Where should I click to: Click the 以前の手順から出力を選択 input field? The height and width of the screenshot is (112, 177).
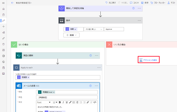[58, 78]
